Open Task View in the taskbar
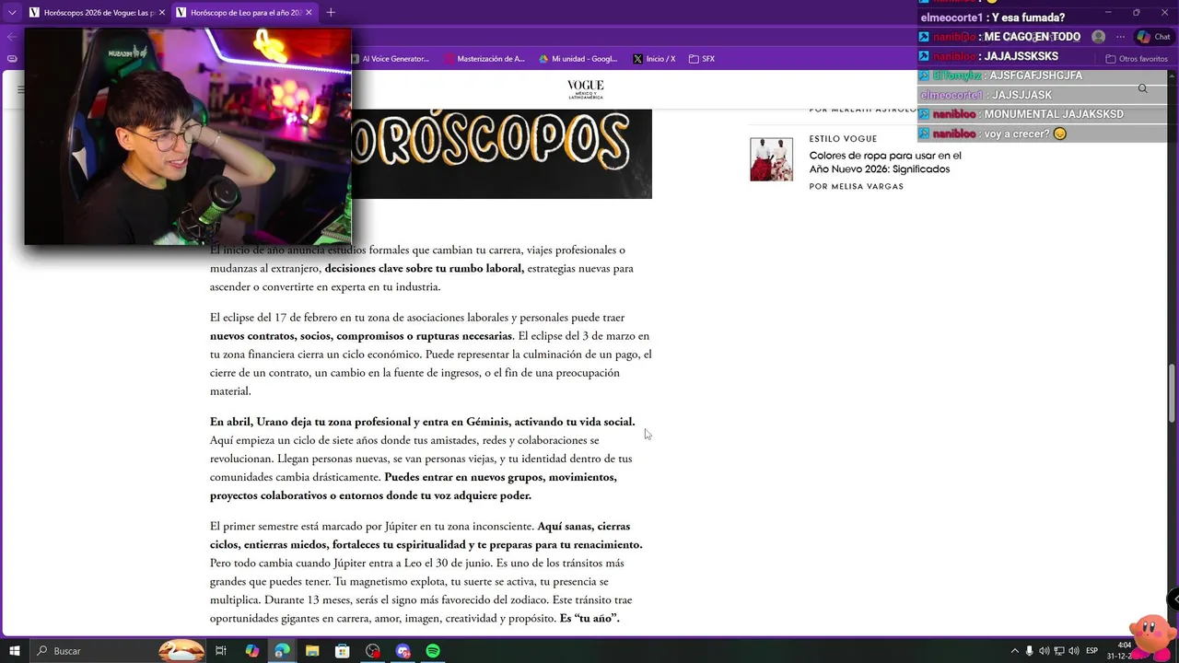The height and width of the screenshot is (663, 1179). [x=221, y=651]
